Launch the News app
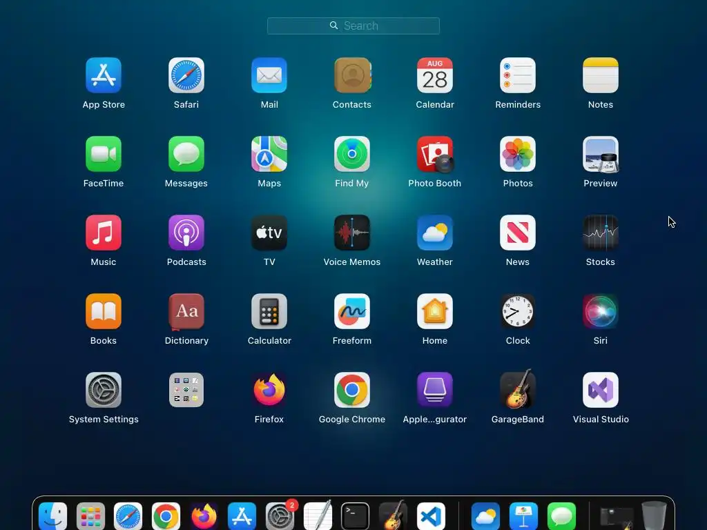 518,233
